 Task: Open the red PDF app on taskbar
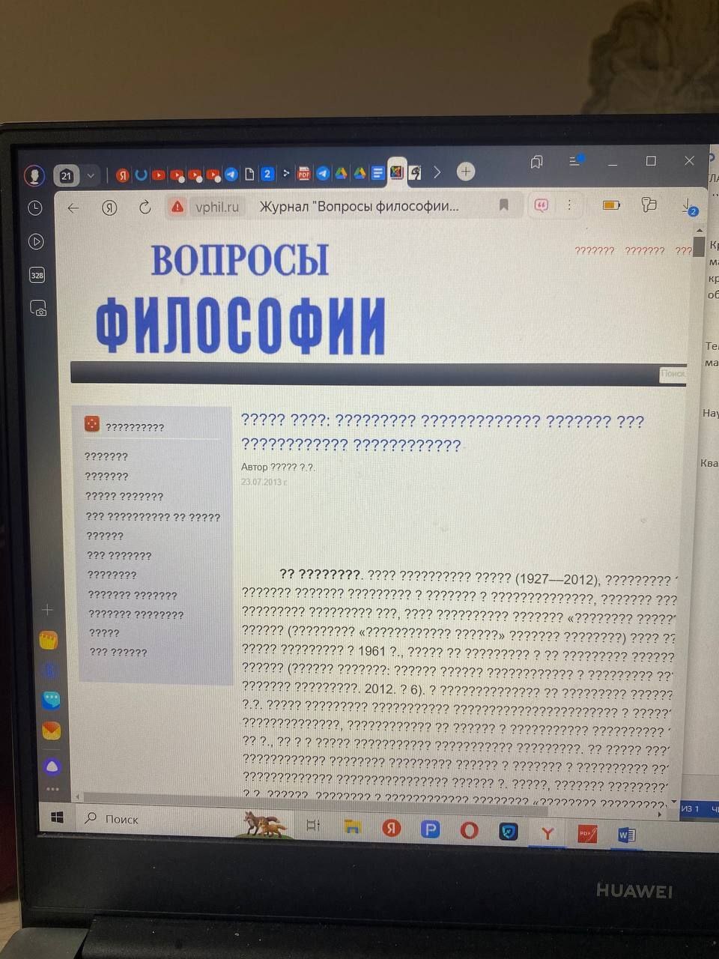[587, 834]
